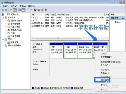Viewport: 126px width, 94px height.
Task: Select the Task Scheduler clock icon in tree
Action: pyautogui.click(x=9, y=21)
